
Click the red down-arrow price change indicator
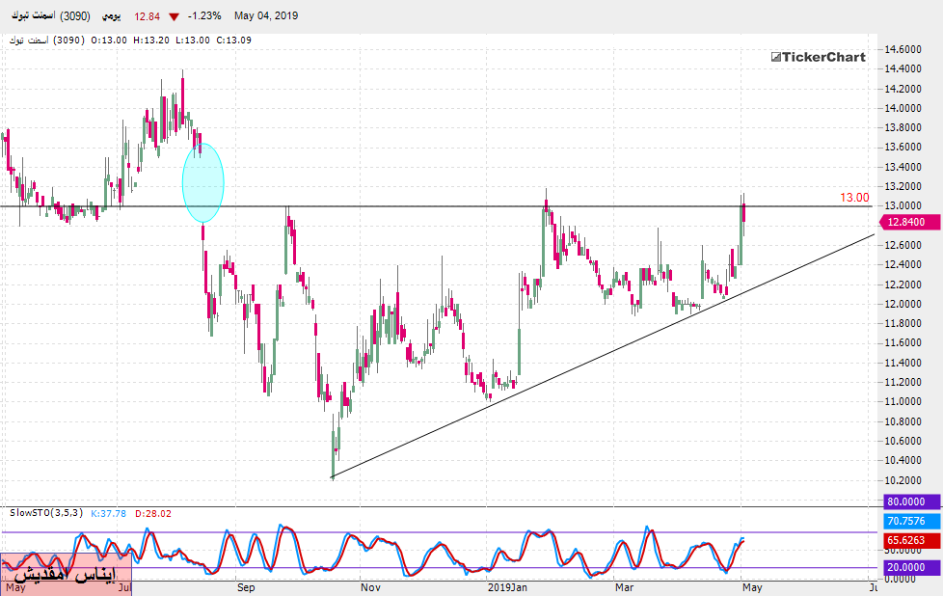[x=173, y=16]
